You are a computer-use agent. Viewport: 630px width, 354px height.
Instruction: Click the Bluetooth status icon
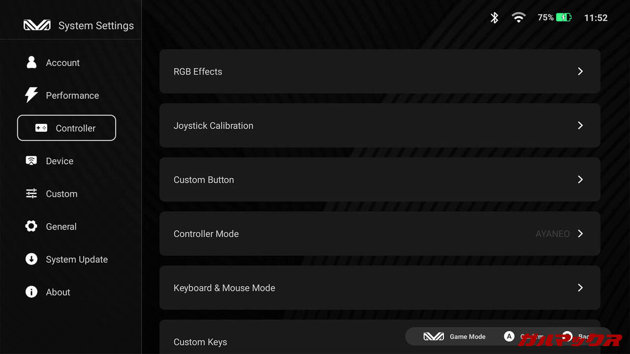coord(495,18)
